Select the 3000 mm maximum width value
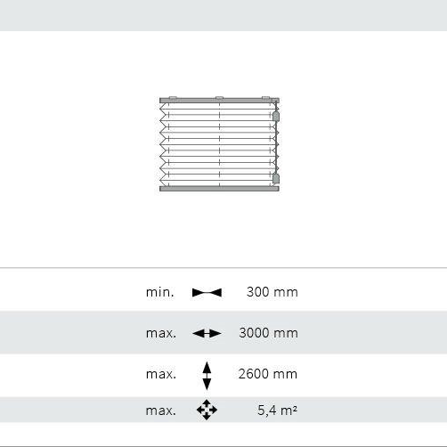 268,333
